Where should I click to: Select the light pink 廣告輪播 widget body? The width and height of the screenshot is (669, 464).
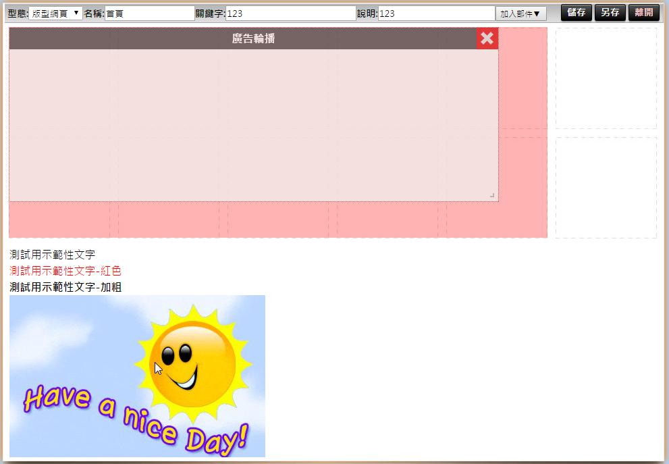tap(253, 125)
